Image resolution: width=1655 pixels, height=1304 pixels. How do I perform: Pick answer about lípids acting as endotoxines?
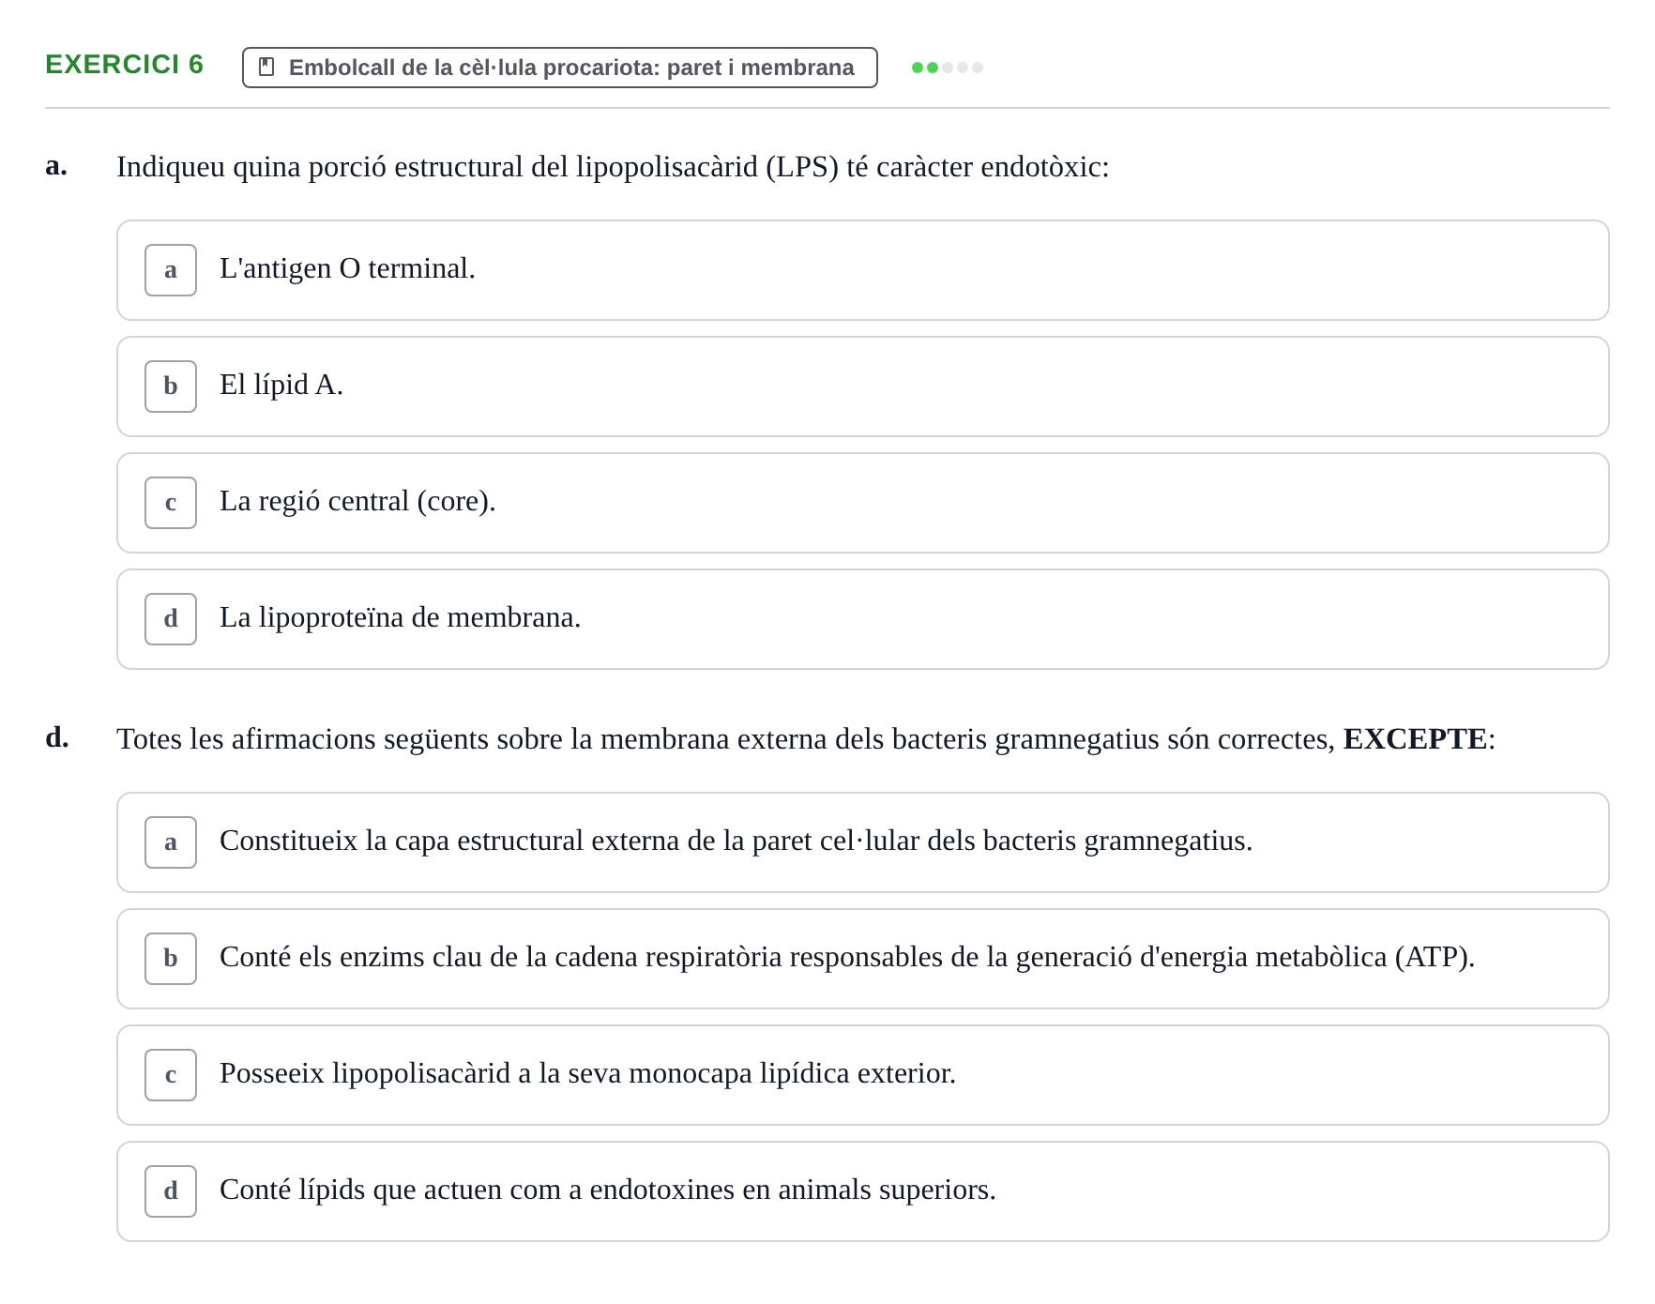coord(863,1191)
